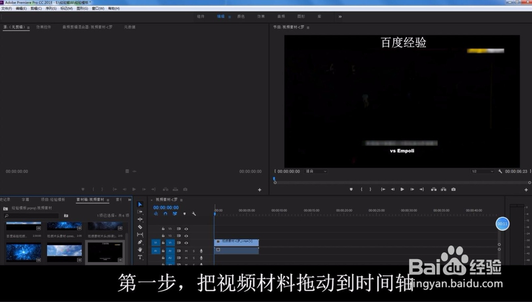Toggle sync lock on track V2
532x302 pixels.
point(178,236)
